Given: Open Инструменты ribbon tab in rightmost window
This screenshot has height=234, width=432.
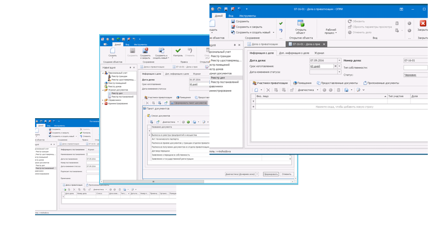Looking at the screenshot, I should 247,15.
